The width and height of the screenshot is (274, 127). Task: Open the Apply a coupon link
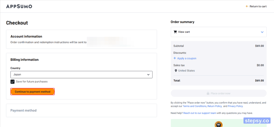click(187, 58)
